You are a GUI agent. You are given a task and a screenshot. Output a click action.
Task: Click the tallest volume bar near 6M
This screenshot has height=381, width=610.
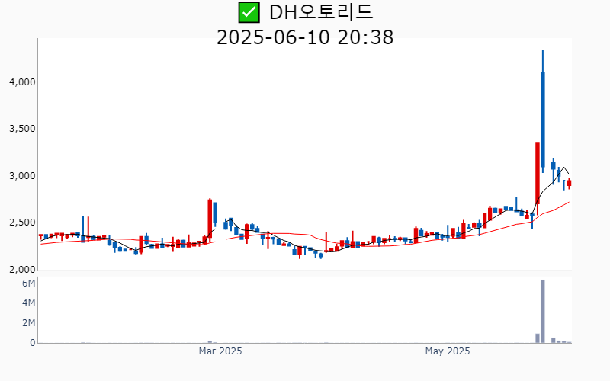coord(543,312)
